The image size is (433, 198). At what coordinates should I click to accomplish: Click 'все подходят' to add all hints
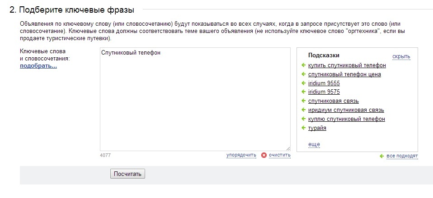402,156
